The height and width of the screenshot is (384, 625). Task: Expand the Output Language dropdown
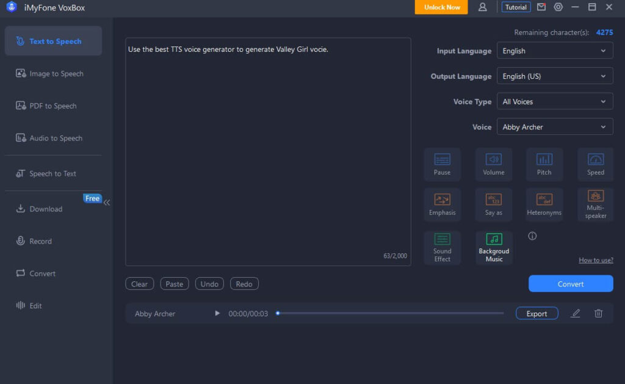point(554,76)
